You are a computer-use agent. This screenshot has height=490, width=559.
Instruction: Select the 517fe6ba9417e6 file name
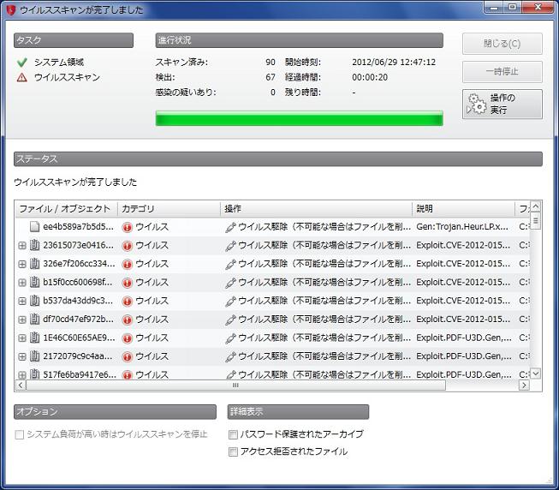pos(80,374)
